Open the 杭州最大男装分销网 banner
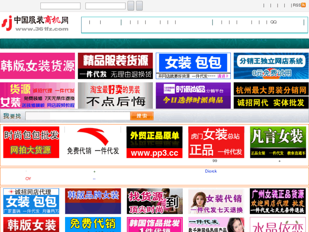This screenshot has width=309, height=232. point(271,95)
